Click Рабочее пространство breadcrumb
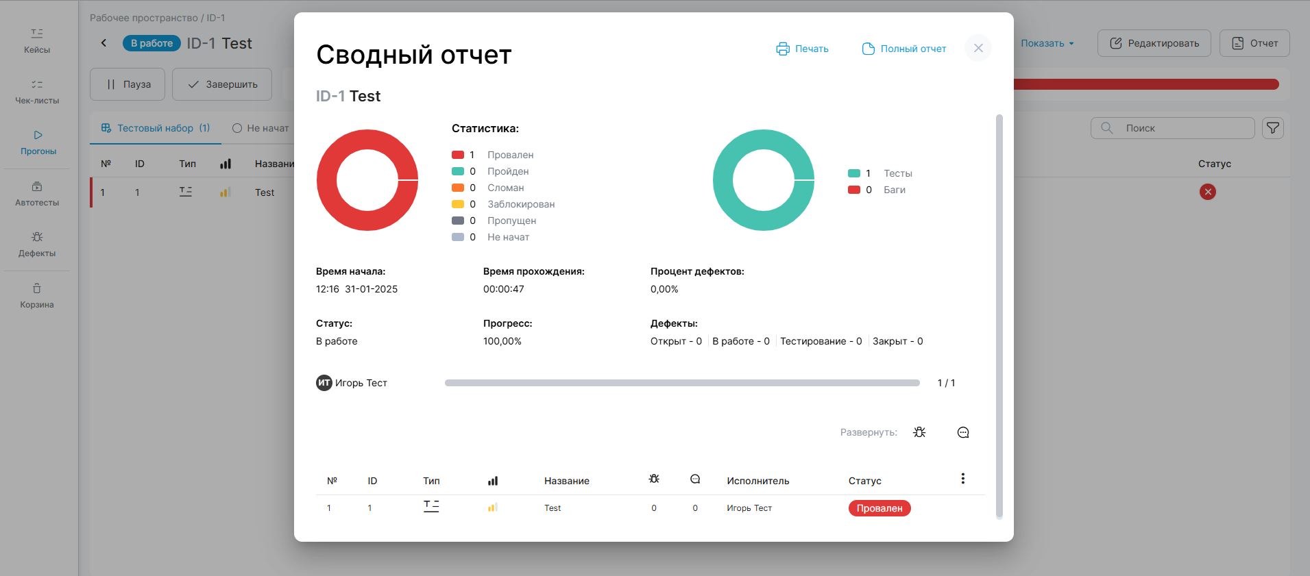Screen dimensions: 1310x576 tap(143, 18)
